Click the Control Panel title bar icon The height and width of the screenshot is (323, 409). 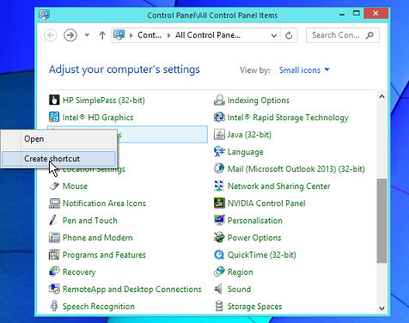pyautogui.click(x=45, y=15)
